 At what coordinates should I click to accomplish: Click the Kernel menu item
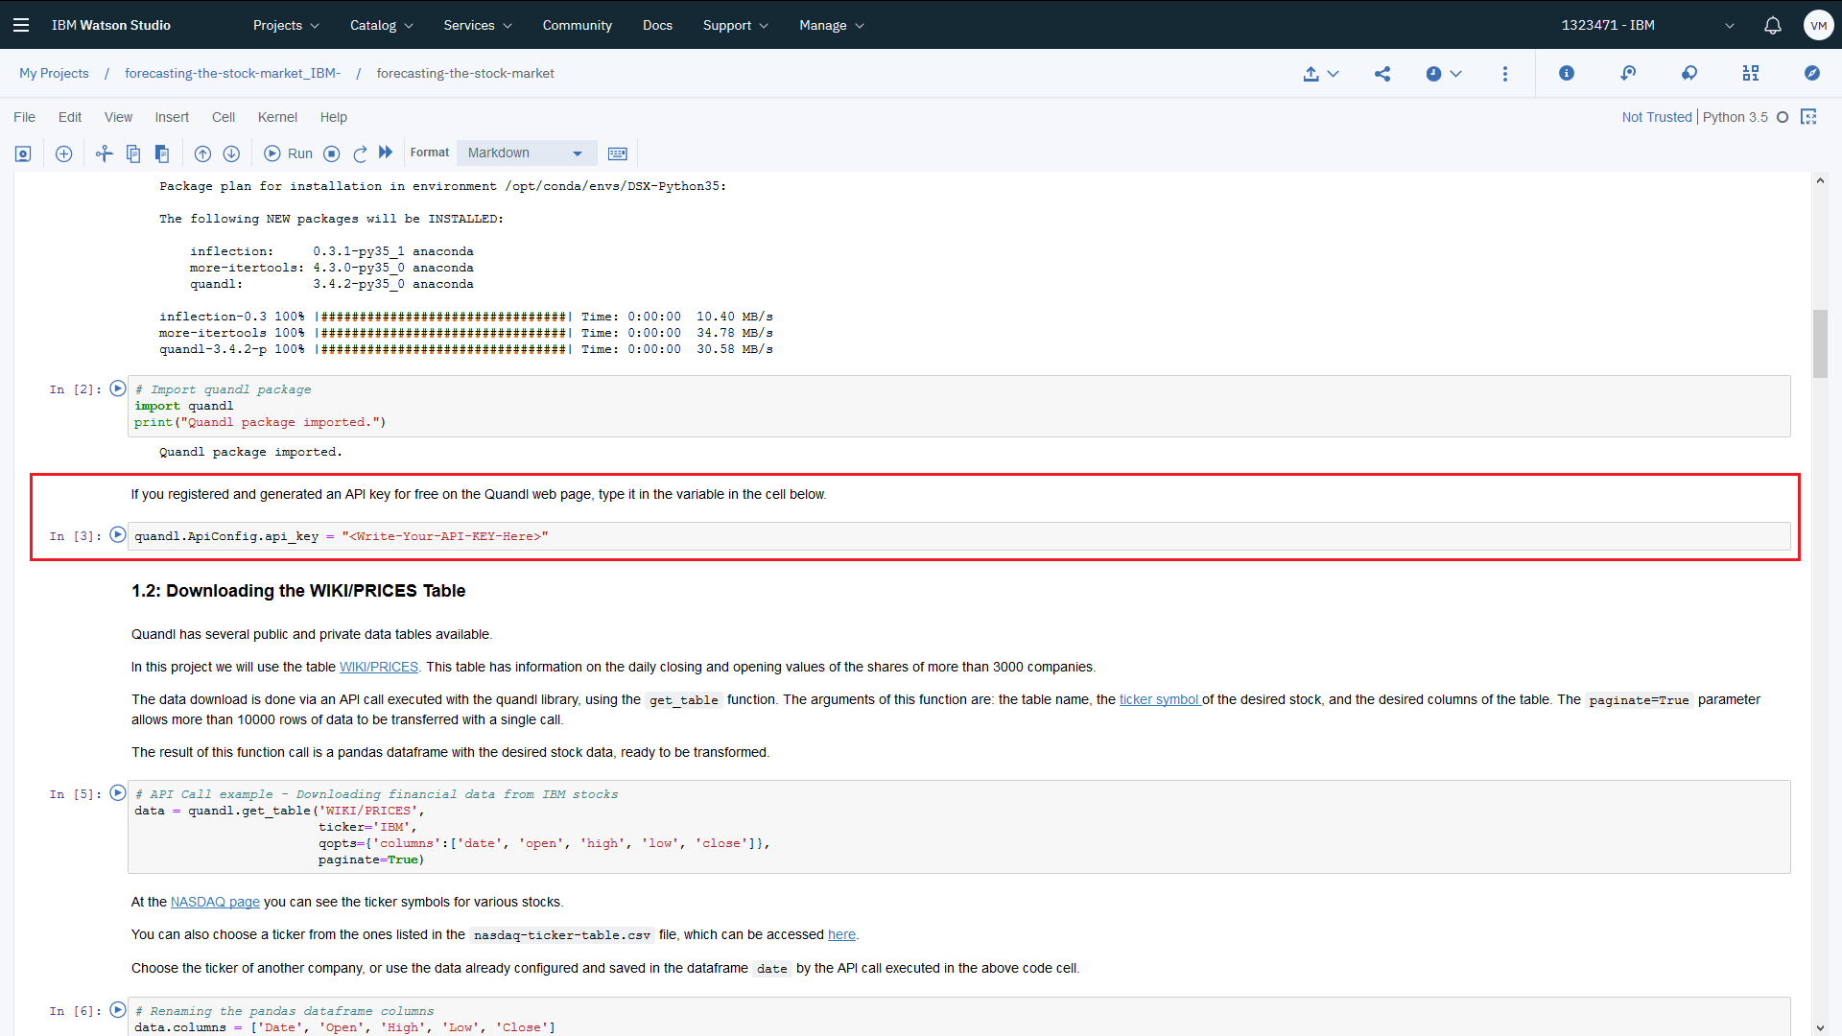coord(275,116)
